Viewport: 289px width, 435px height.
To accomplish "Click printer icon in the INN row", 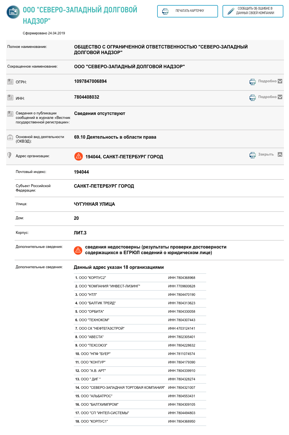I will click(x=252, y=97).
